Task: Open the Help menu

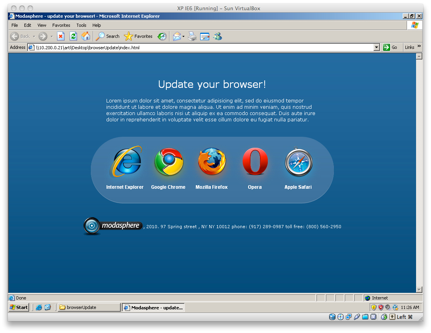Action: [x=96, y=25]
